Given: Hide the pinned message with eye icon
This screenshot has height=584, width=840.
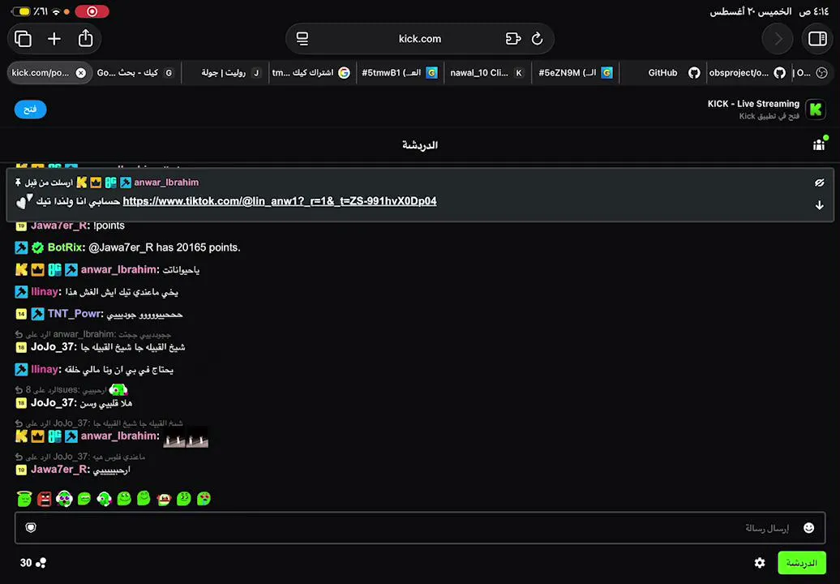Looking at the screenshot, I should point(819,182).
